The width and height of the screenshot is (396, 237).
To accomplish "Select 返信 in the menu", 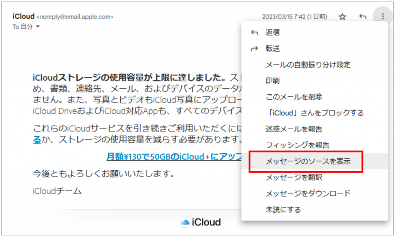I will coord(314,32).
